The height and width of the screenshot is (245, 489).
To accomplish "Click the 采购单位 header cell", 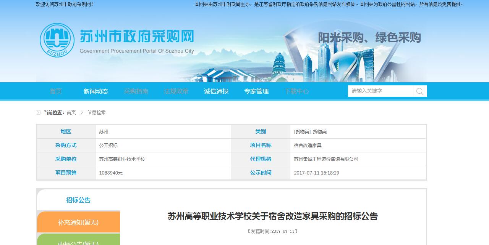I will click(x=66, y=159).
